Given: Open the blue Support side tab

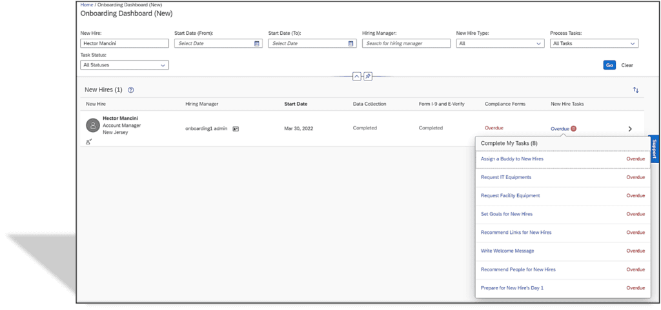Looking at the screenshot, I should click(654, 148).
